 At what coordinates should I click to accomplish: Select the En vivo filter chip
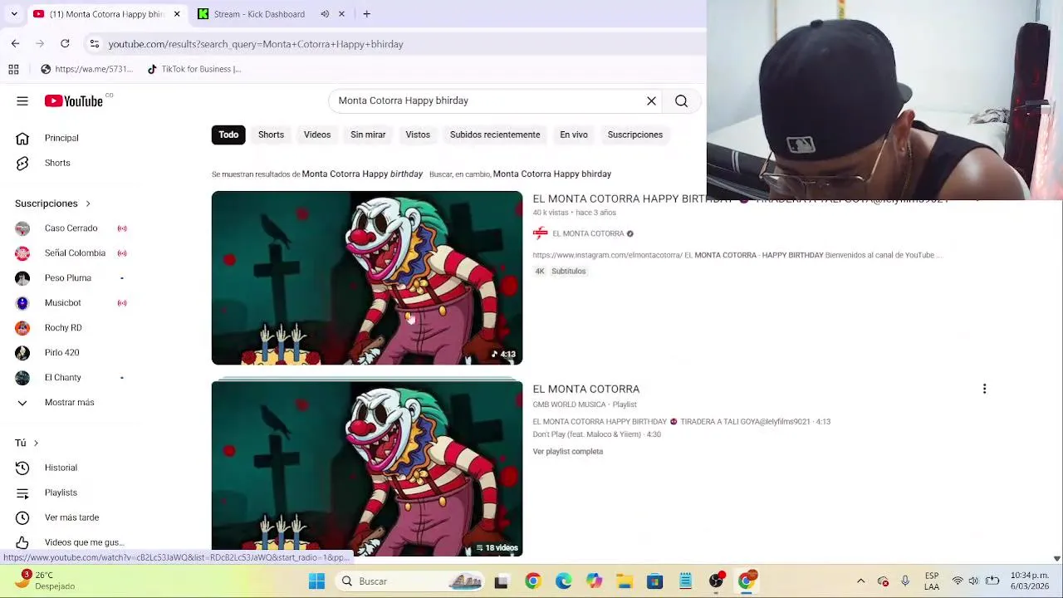pos(574,135)
